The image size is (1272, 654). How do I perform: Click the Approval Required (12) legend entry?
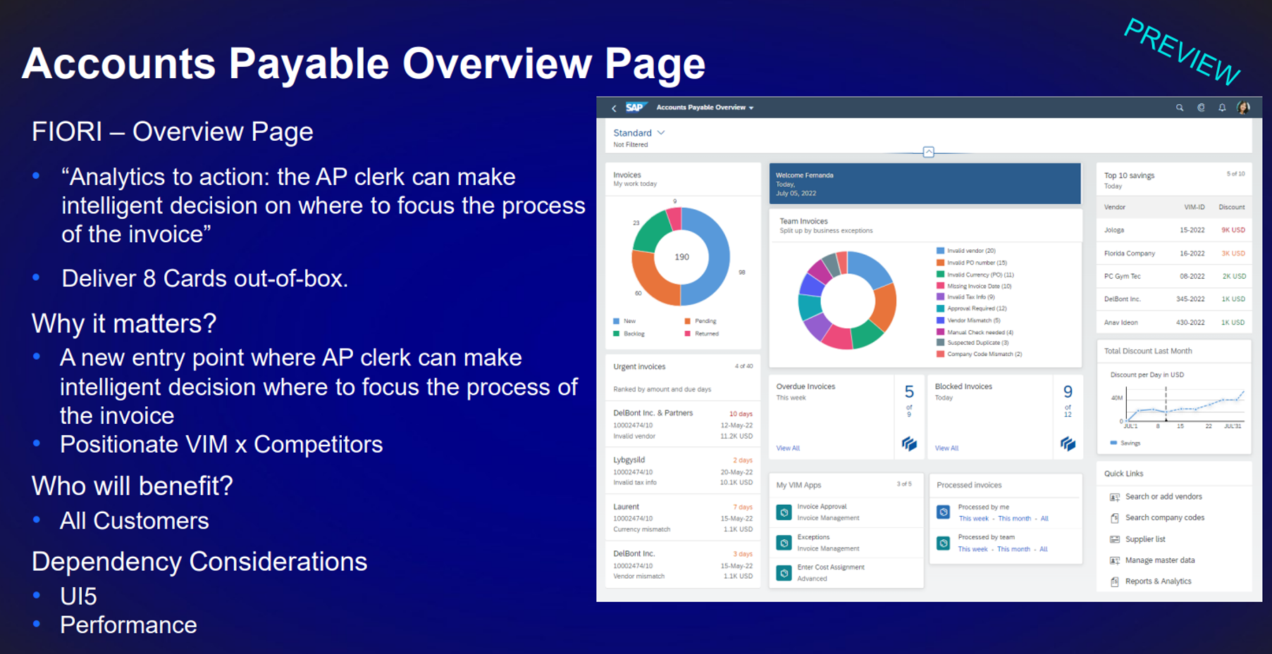coord(972,308)
